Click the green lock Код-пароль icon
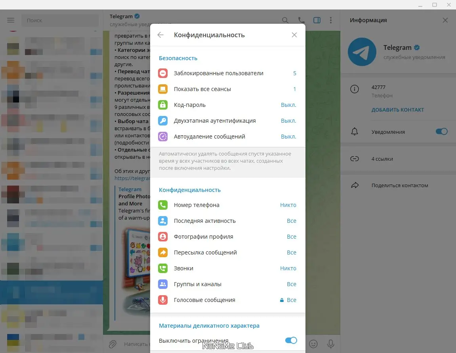The height and width of the screenshot is (353, 456). [x=163, y=105]
